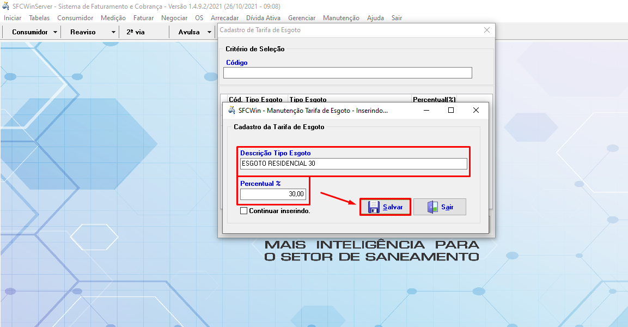Maximize the Manutenção Tarifa de Esgoto dialog

coord(450,110)
